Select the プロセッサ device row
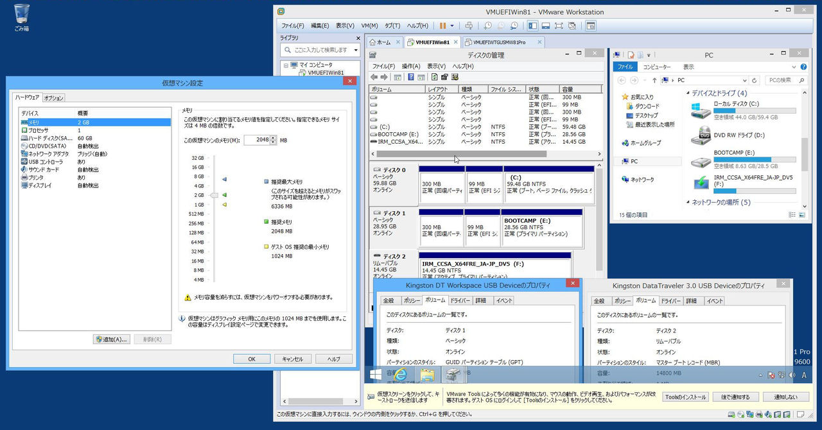Image resolution: width=822 pixels, height=430 pixels. point(96,130)
